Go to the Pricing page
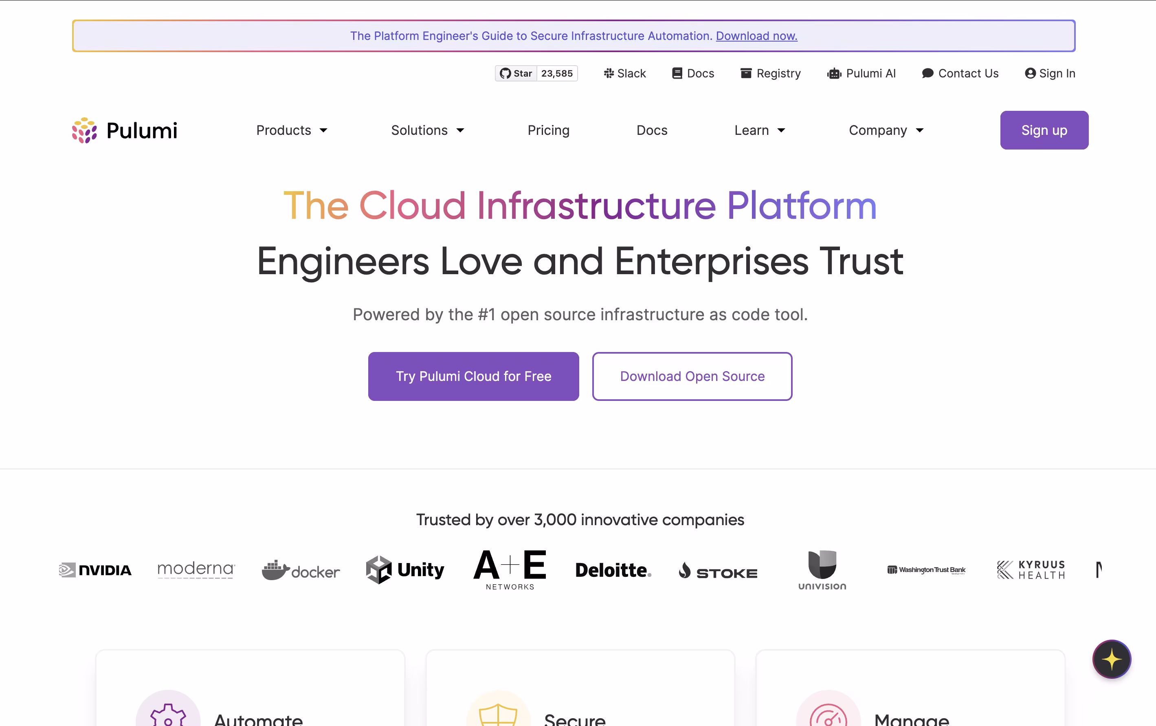 [549, 130]
